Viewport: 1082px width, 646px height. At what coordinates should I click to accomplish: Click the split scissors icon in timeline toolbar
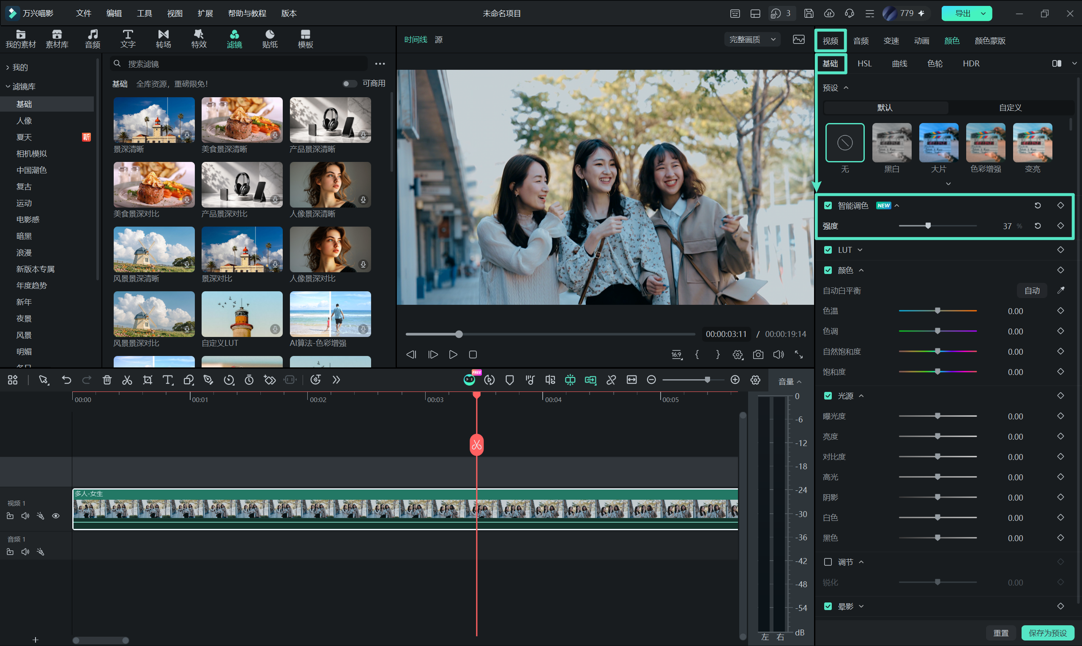point(127,380)
